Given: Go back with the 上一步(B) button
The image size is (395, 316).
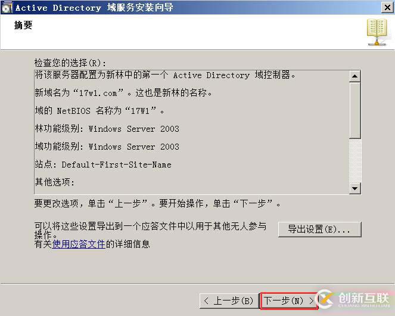Looking at the screenshot, I should (229, 300).
